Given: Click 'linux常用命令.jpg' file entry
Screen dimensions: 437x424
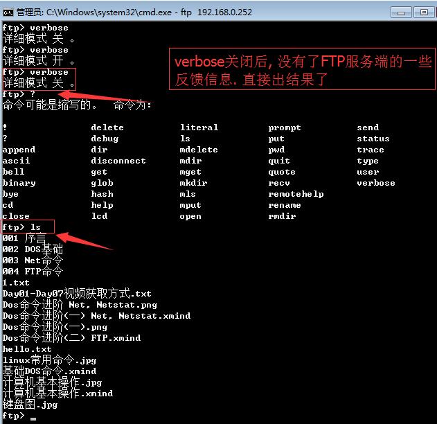Looking at the screenshot, I should pos(49,360).
